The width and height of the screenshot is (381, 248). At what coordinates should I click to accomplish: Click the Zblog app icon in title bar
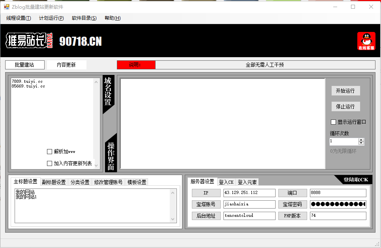coord(7,7)
